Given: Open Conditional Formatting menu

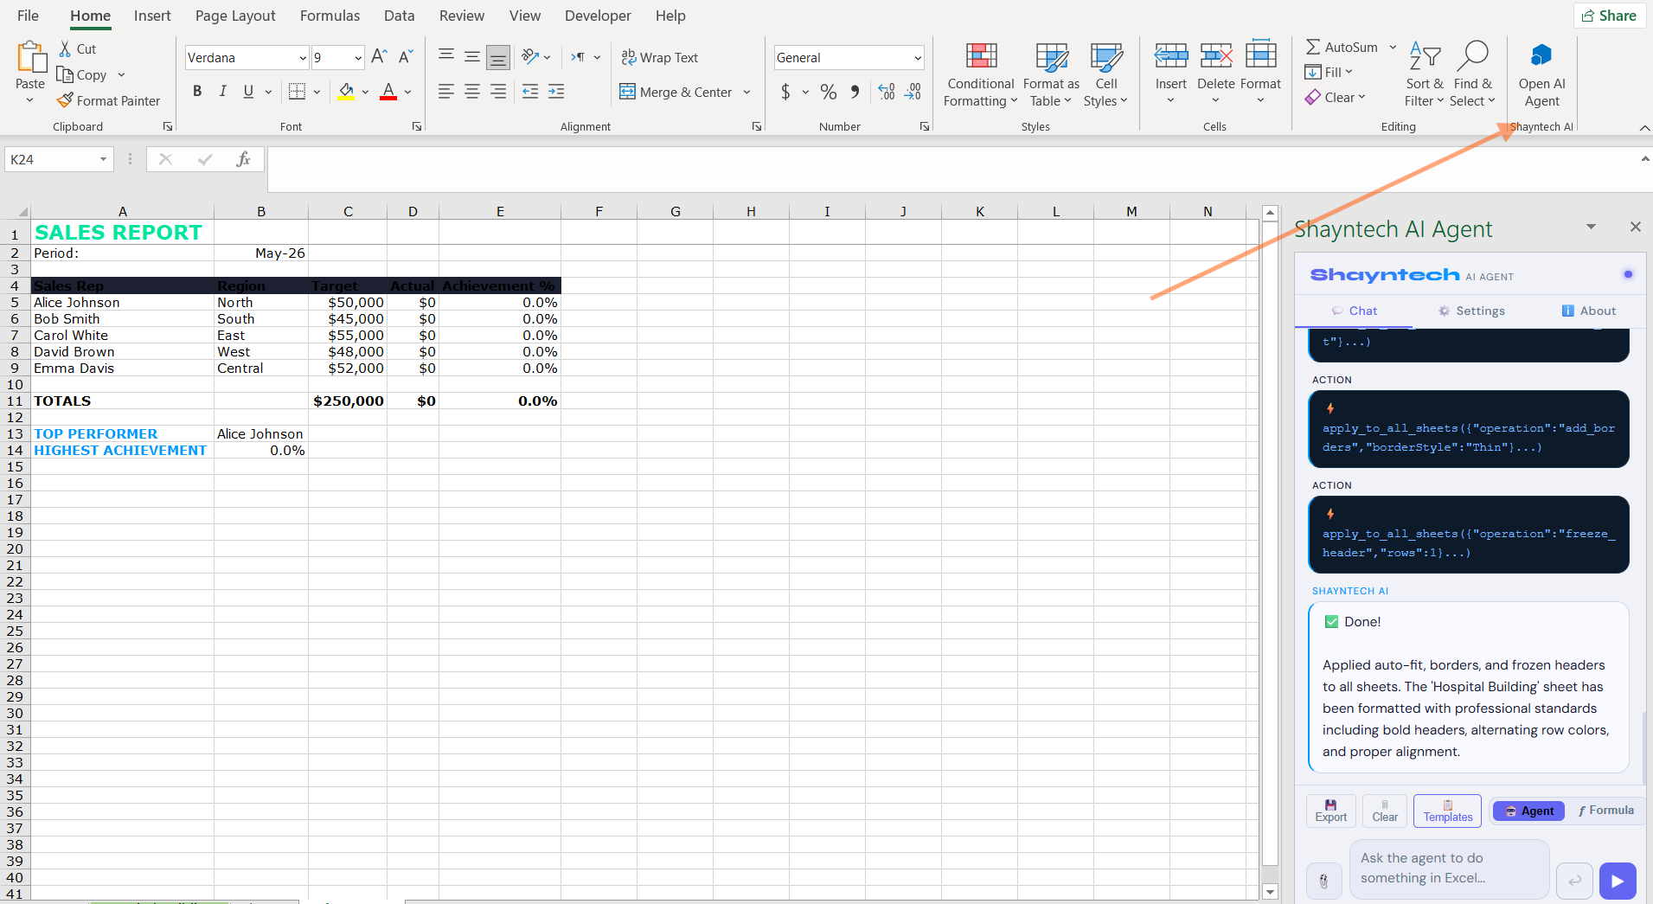Looking at the screenshot, I should pyautogui.click(x=980, y=75).
